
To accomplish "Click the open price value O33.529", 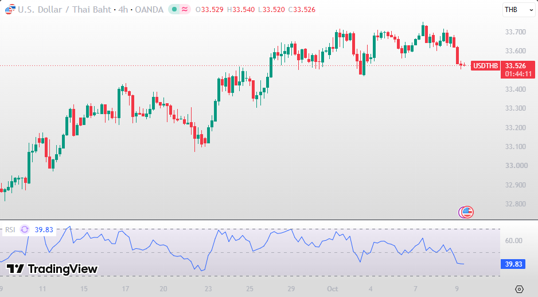I will [209, 10].
